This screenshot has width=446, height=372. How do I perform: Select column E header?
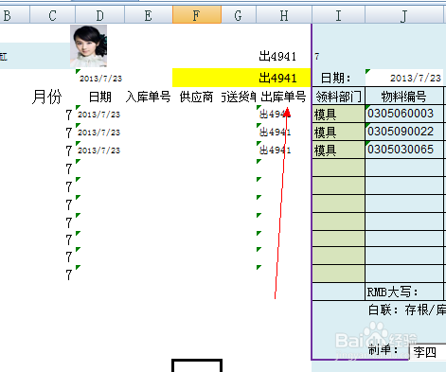click(149, 15)
